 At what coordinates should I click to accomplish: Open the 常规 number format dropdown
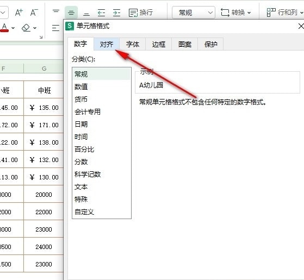point(194,13)
